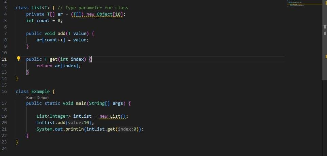Image resolution: width=327 pixels, height=156 pixels.
Task: Click the "value:" inlay hint on line 20
Action: tap(76, 122)
